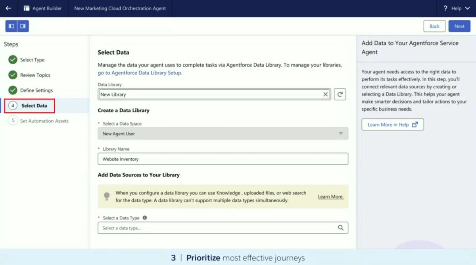Expand the Help dropdown arrow
This screenshot has width=476, height=265.
tap(467, 8)
